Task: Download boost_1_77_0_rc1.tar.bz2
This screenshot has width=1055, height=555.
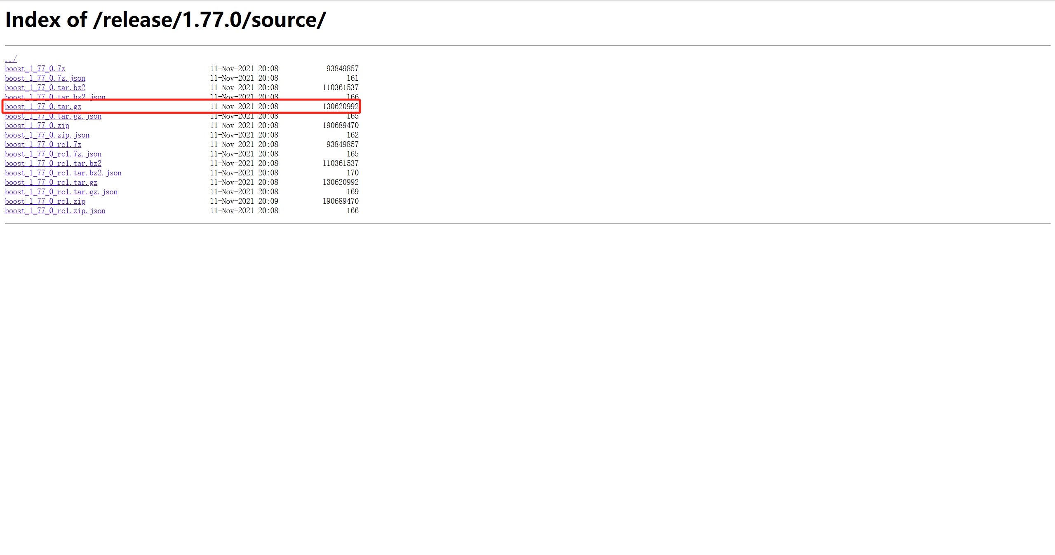Action: (x=53, y=163)
